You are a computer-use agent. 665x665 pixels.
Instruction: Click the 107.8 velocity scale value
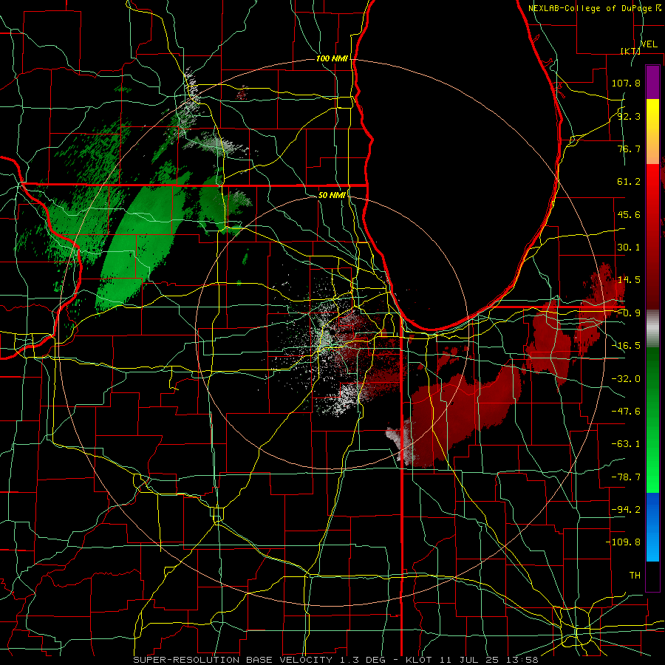[x=626, y=83]
